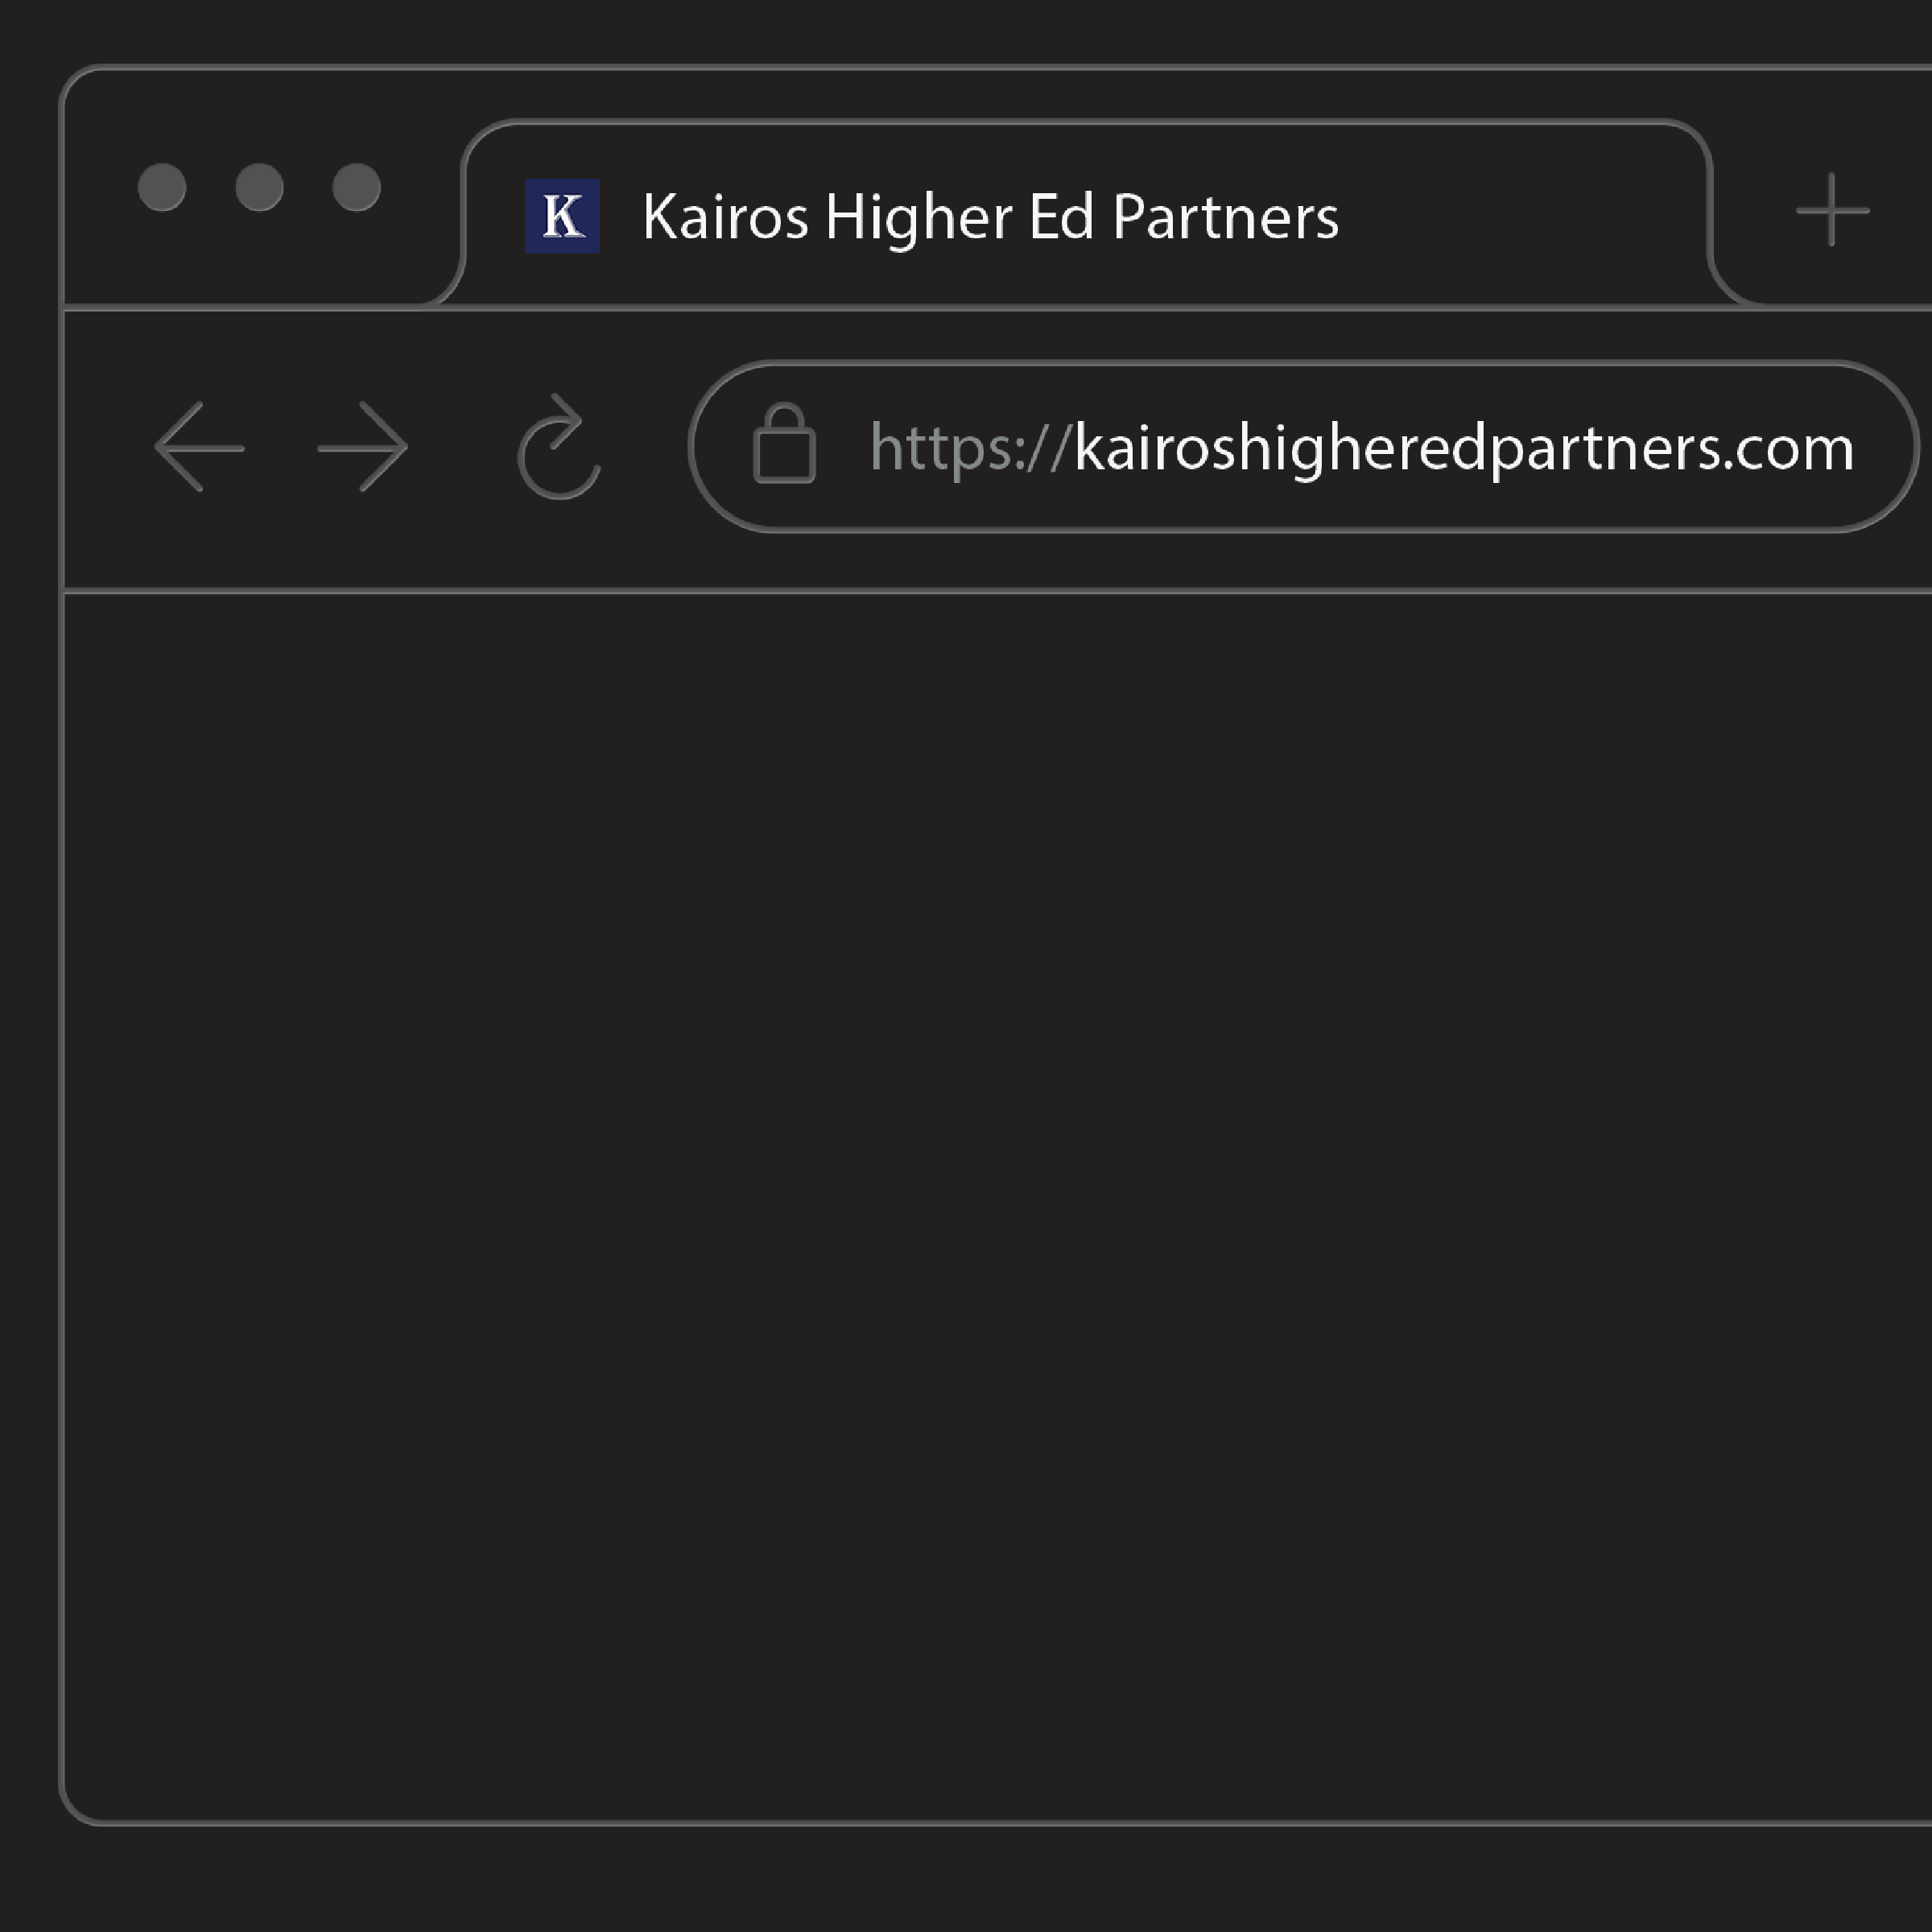
Task: Reload the current page
Action: coord(559,448)
